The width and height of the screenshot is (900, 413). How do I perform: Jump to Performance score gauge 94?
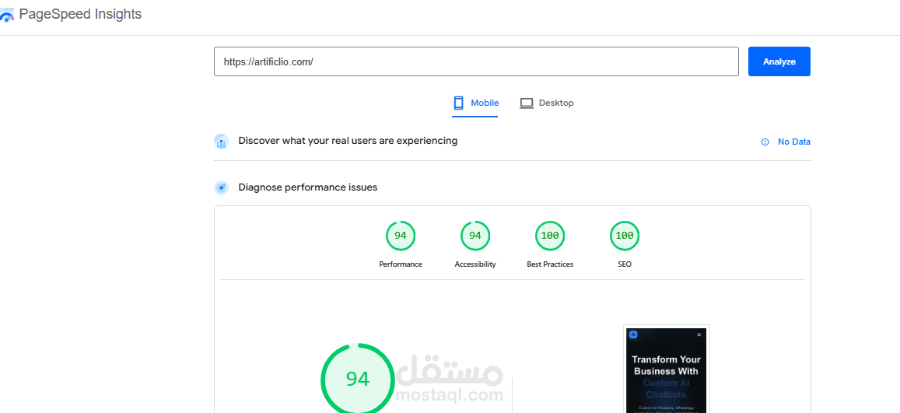pos(401,236)
